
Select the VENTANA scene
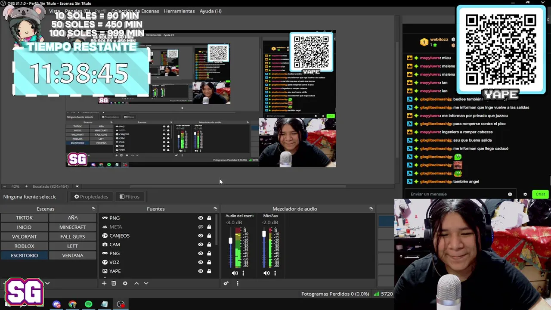click(x=72, y=256)
